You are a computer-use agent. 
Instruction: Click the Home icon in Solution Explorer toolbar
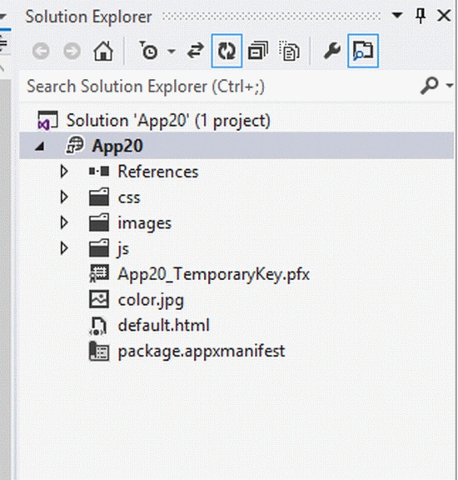(x=103, y=51)
